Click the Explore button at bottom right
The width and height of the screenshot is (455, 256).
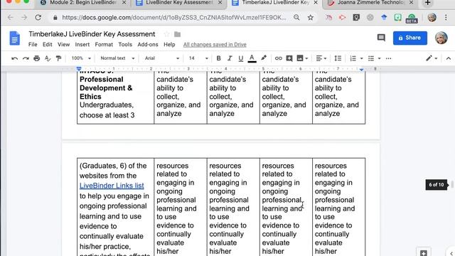click(424, 252)
